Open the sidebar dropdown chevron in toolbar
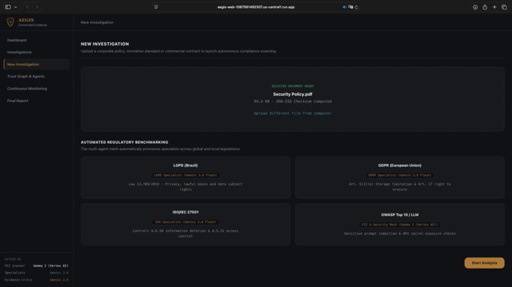The height and width of the screenshot is (287, 512). (15, 7)
